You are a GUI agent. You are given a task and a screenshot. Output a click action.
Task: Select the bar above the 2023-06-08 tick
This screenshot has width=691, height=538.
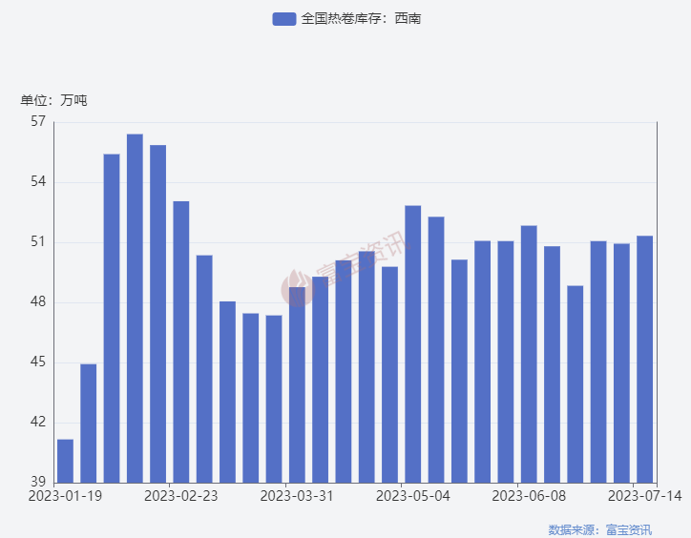(x=529, y=354)
